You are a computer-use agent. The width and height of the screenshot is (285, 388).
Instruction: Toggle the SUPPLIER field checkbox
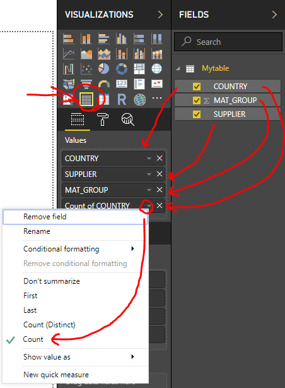(x=197, y=114)
